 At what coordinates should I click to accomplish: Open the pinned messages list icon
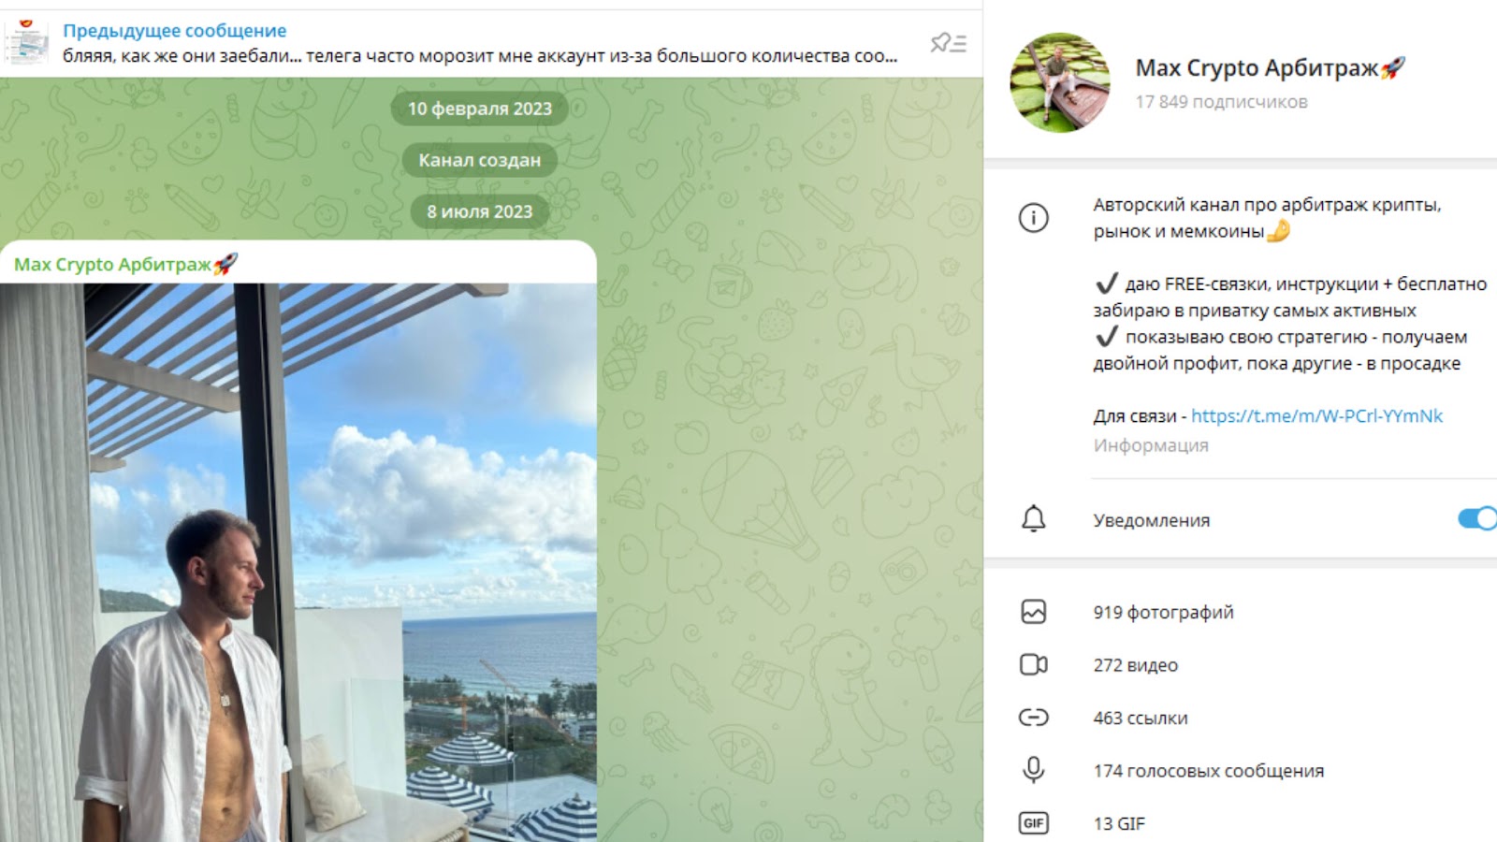948,43
